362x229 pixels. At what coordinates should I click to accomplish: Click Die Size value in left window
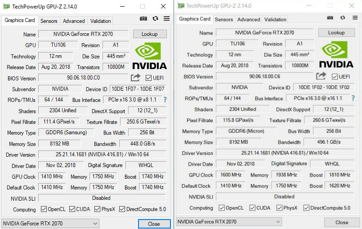[116, 56]
